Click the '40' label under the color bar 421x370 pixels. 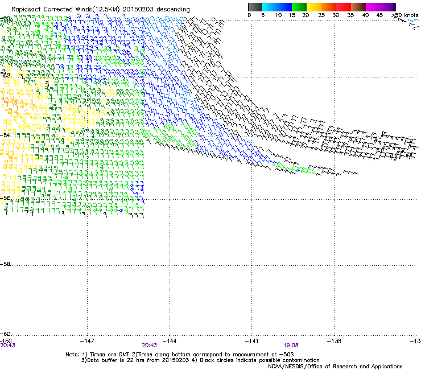pyautogui.click(x=365, y=15)
